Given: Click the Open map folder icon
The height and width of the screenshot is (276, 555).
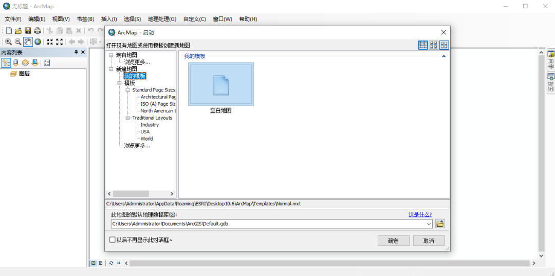Looking at the screenshot, I should [x=18, y=31].
